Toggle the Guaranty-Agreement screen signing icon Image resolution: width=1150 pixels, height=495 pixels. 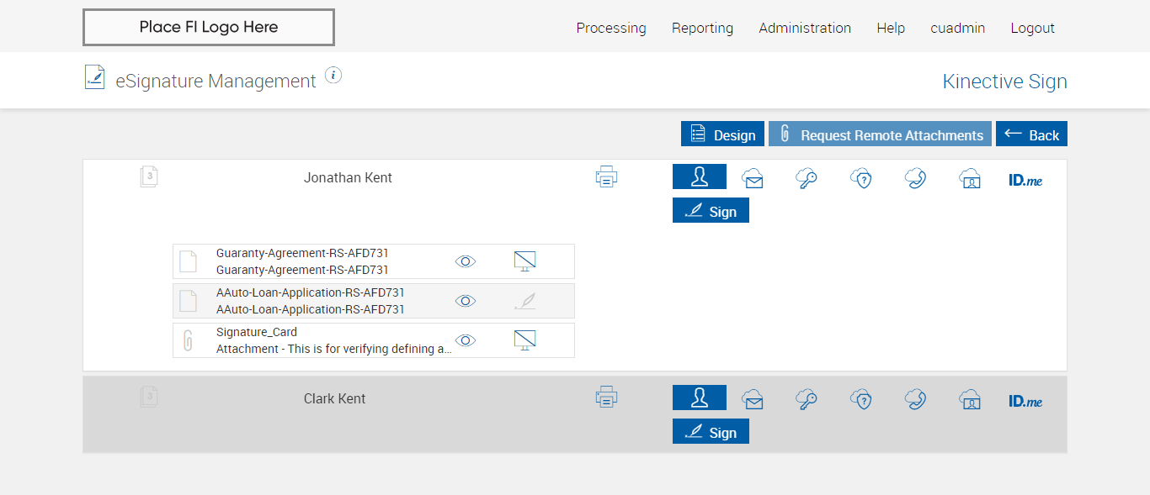(524, 261)
